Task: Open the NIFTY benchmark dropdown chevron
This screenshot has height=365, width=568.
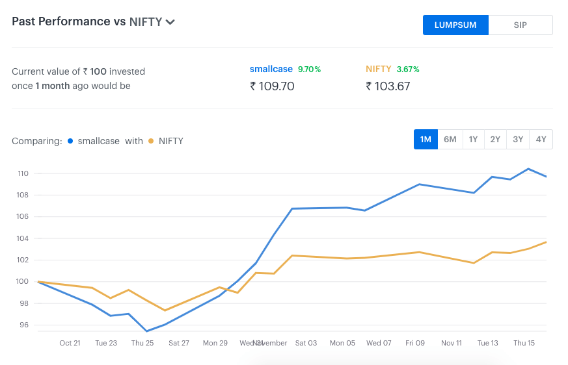Action: coord(170,22)
